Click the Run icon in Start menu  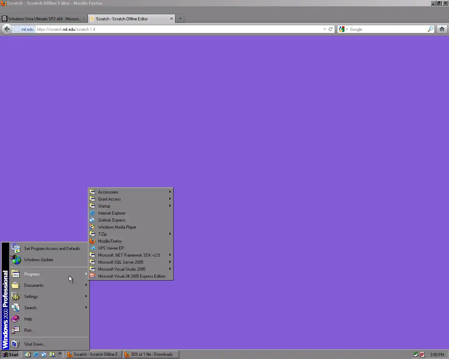coord(15,330)
